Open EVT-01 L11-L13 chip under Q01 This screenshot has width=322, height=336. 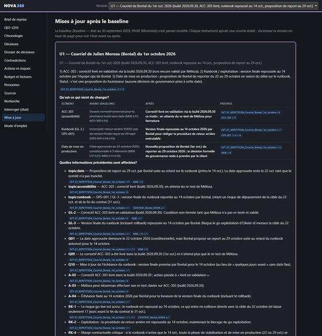pos(102,249)
